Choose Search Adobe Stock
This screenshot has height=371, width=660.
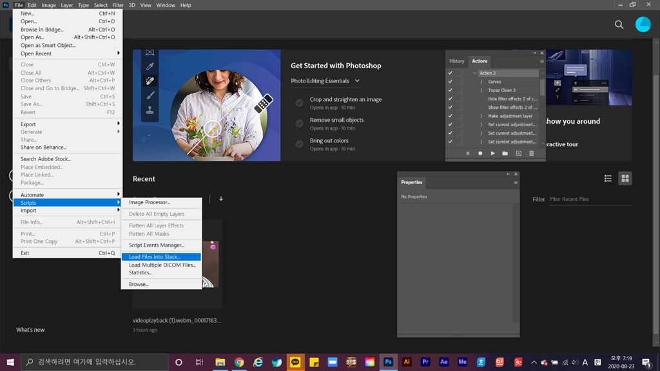(67, 159)
